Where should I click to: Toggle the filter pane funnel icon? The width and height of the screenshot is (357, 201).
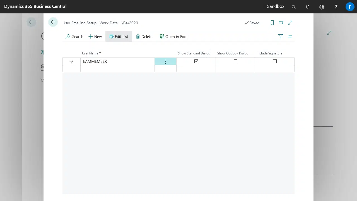[x=281, y=37]
